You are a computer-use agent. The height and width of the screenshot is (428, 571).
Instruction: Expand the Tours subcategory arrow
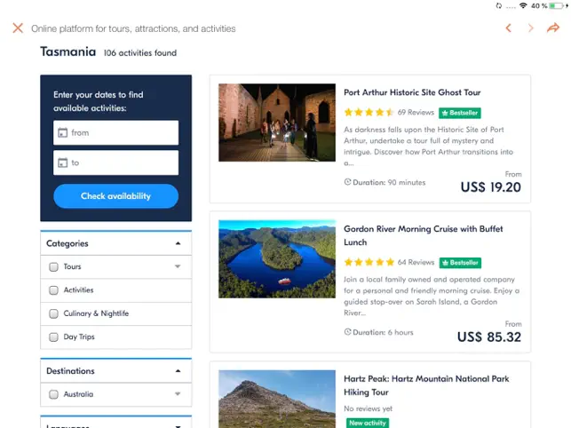click(x=178, y=266)
